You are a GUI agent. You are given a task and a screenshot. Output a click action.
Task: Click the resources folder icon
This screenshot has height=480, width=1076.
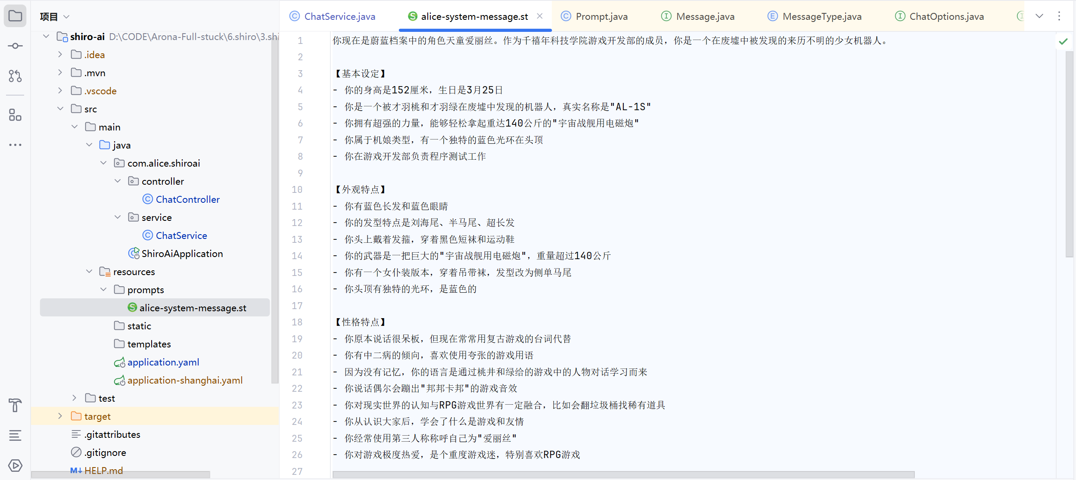[105, 271]
